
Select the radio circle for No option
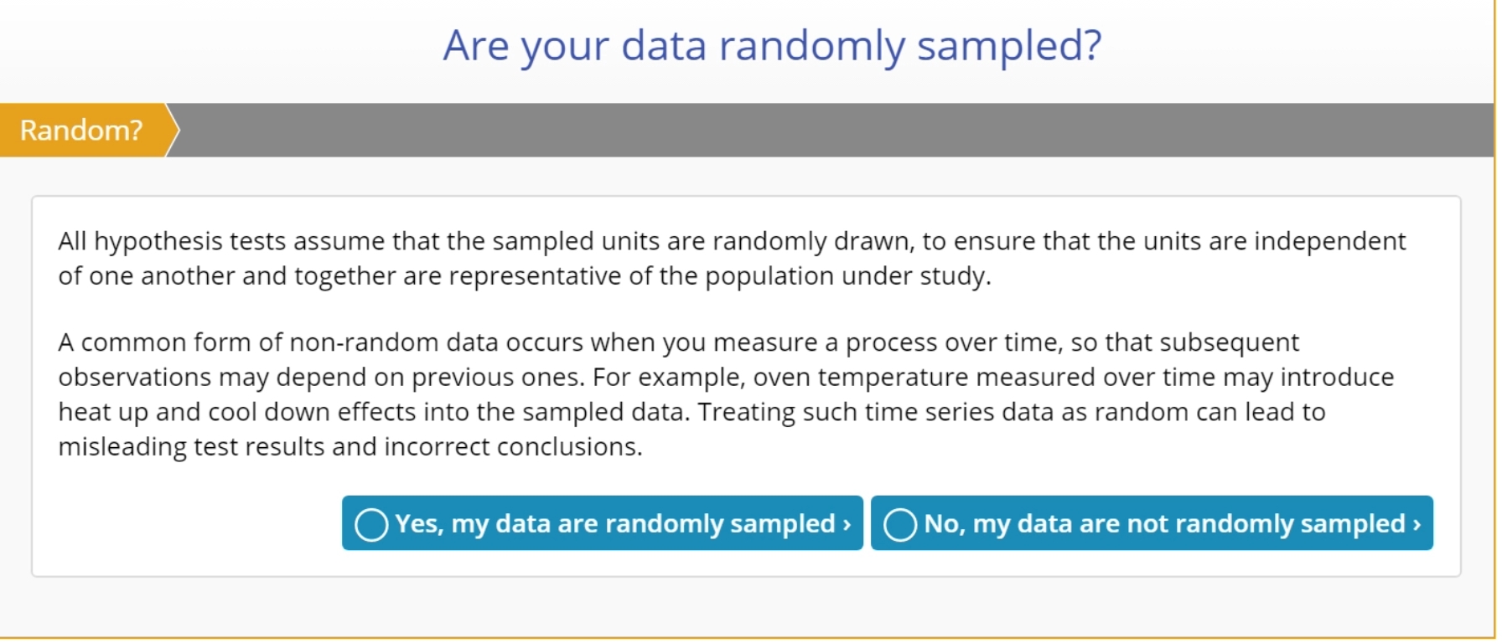tap(900, 525)
